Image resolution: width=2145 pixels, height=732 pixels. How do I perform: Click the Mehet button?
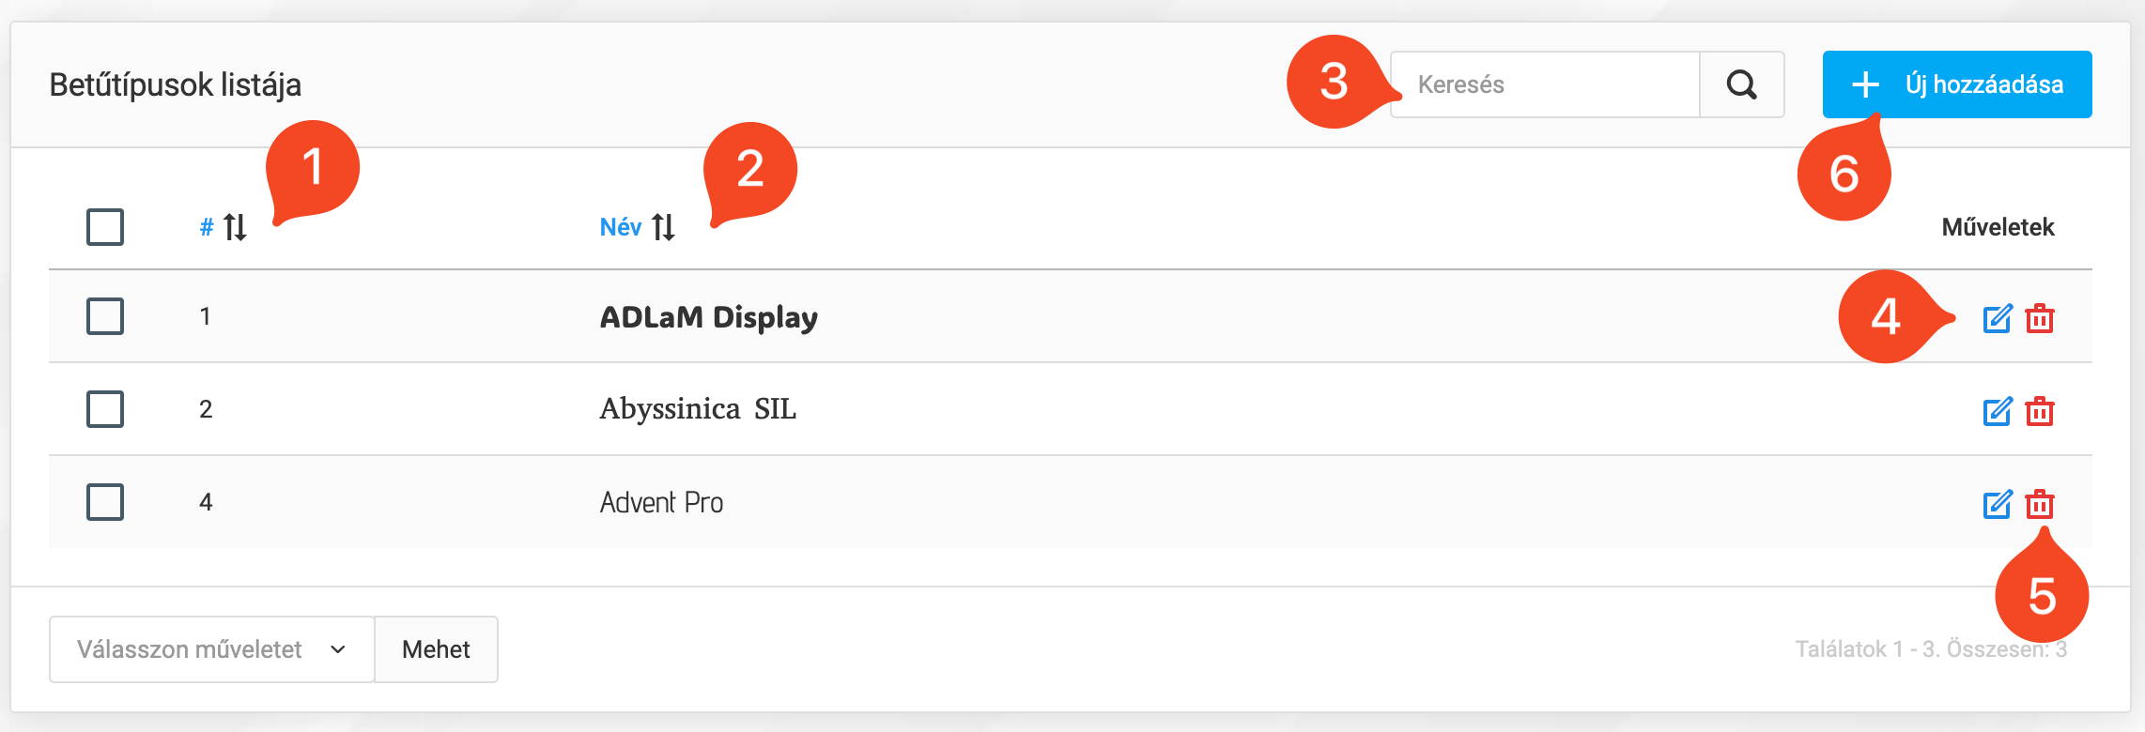tap(436, 649)
